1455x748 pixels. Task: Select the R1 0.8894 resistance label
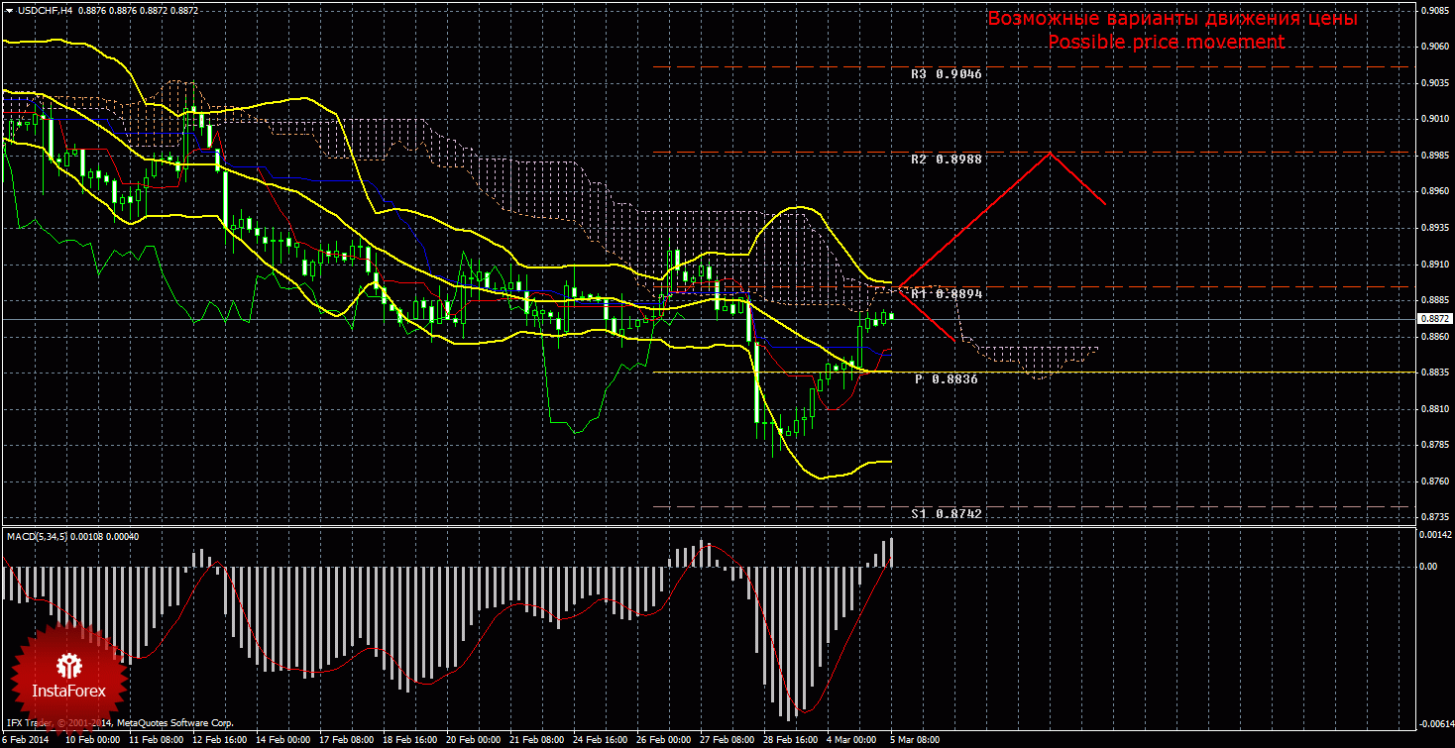point(946,294)
